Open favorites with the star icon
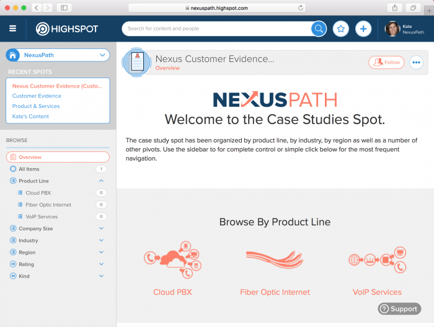Image resolution: width=434 pixels, height=327 pixels. (x=341, y=29)
